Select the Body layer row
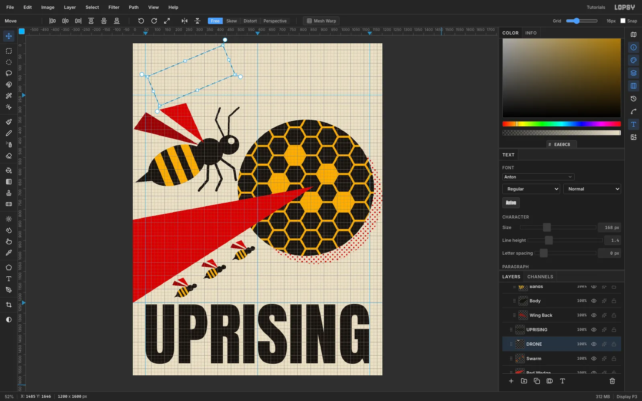Screen dimensions: 642x401 point(562,301)
